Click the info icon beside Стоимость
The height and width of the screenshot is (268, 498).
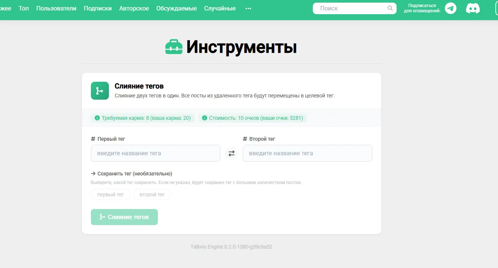coord(205,118)
